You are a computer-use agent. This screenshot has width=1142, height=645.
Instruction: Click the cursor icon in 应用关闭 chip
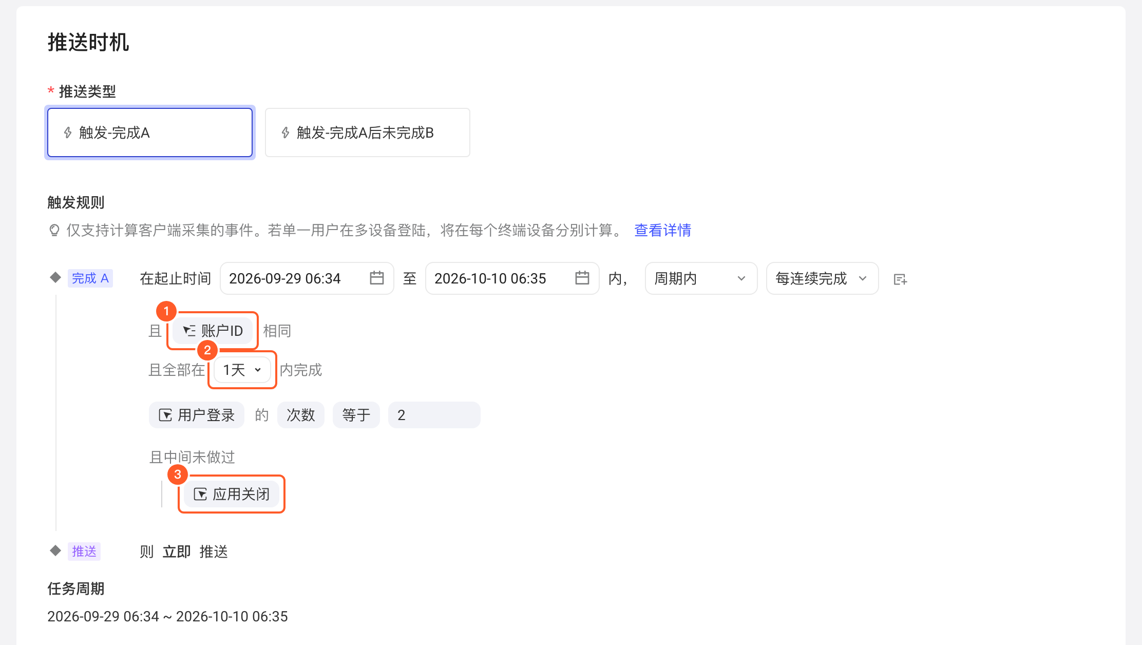200,494
